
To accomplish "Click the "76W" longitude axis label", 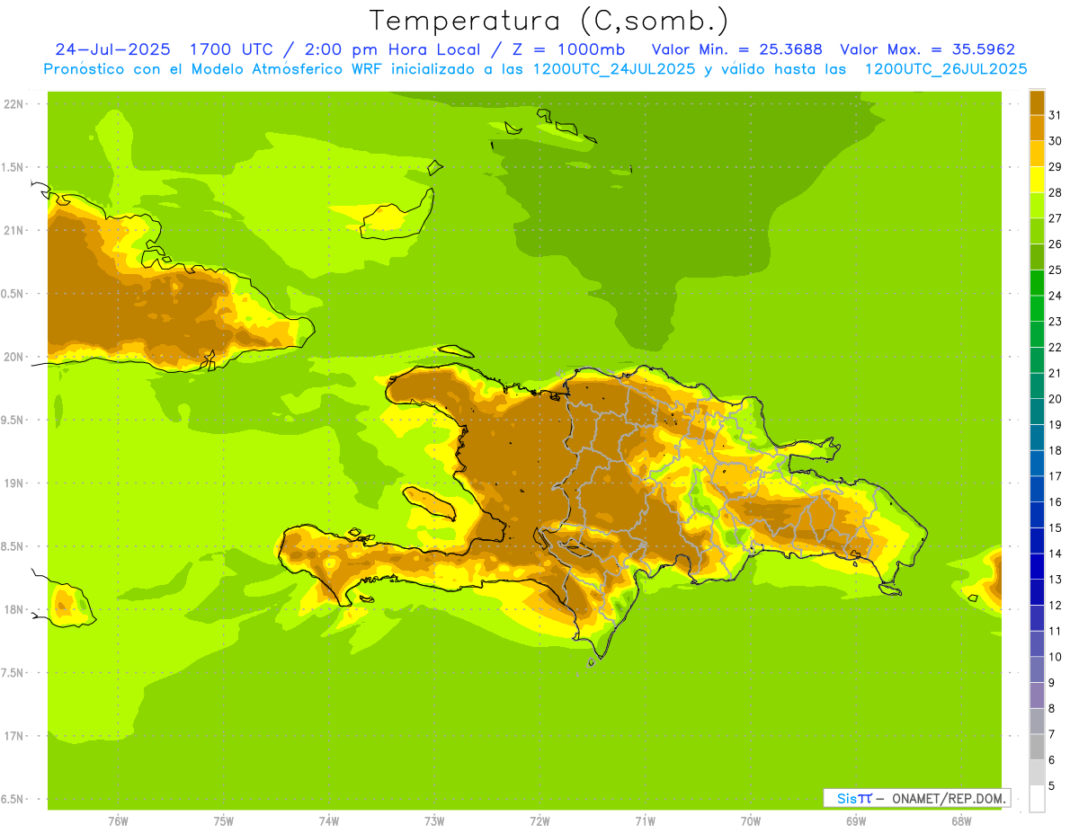I will [118, 821].
